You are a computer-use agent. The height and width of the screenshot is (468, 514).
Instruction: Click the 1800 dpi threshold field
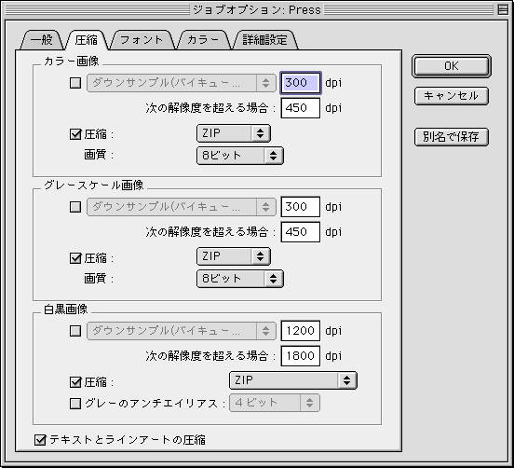300,356
